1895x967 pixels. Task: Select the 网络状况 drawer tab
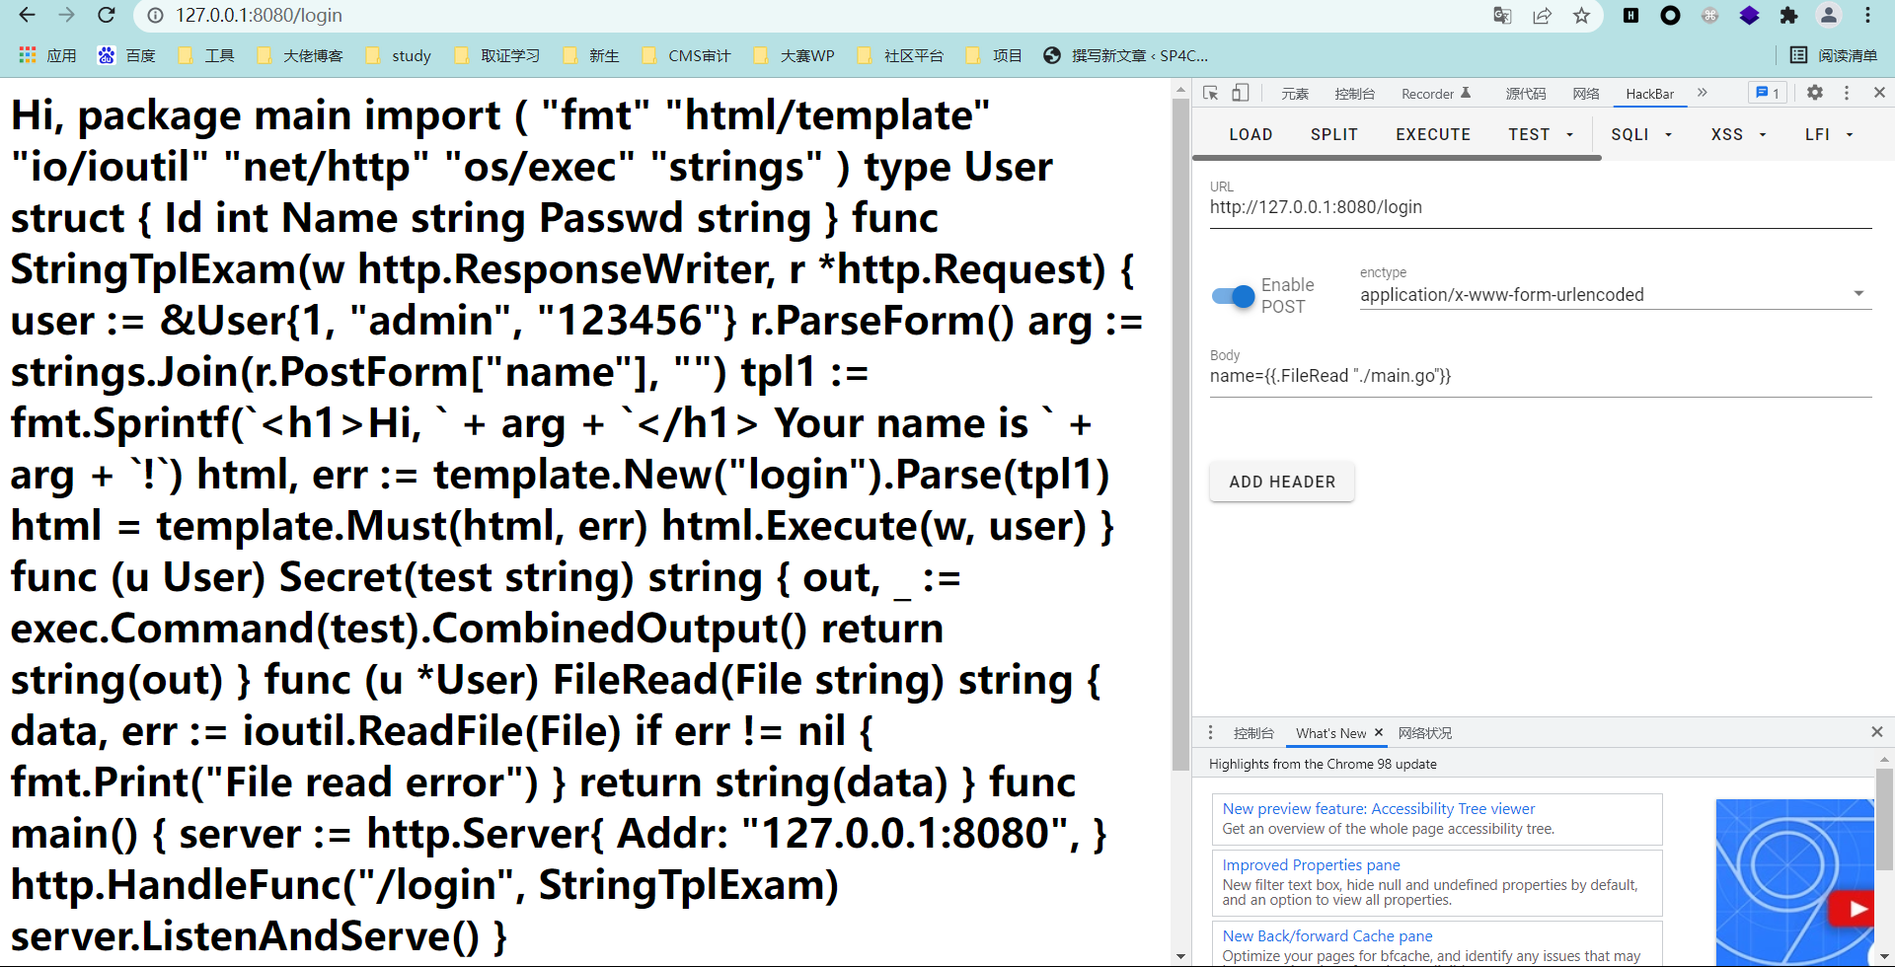tap(1424, 733)
